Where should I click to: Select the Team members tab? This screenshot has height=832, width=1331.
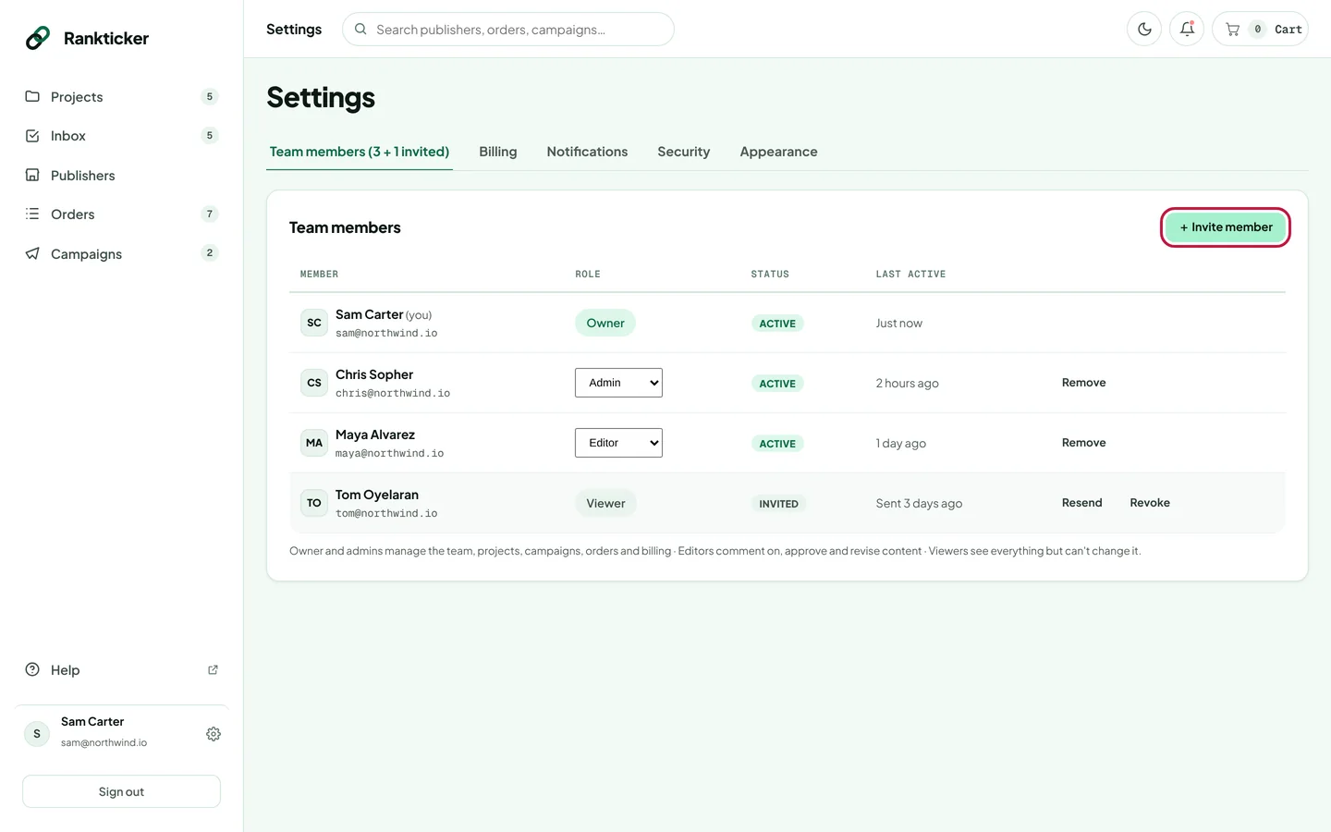[x=360, y=152]
